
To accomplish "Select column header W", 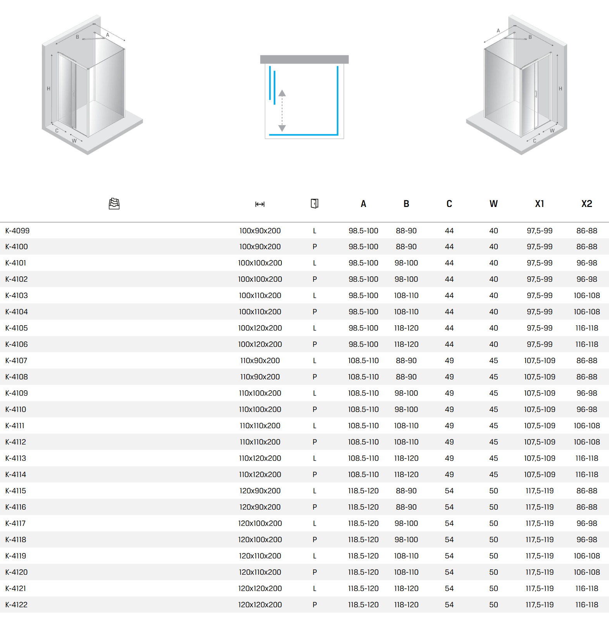I will (x=493, y=204).
